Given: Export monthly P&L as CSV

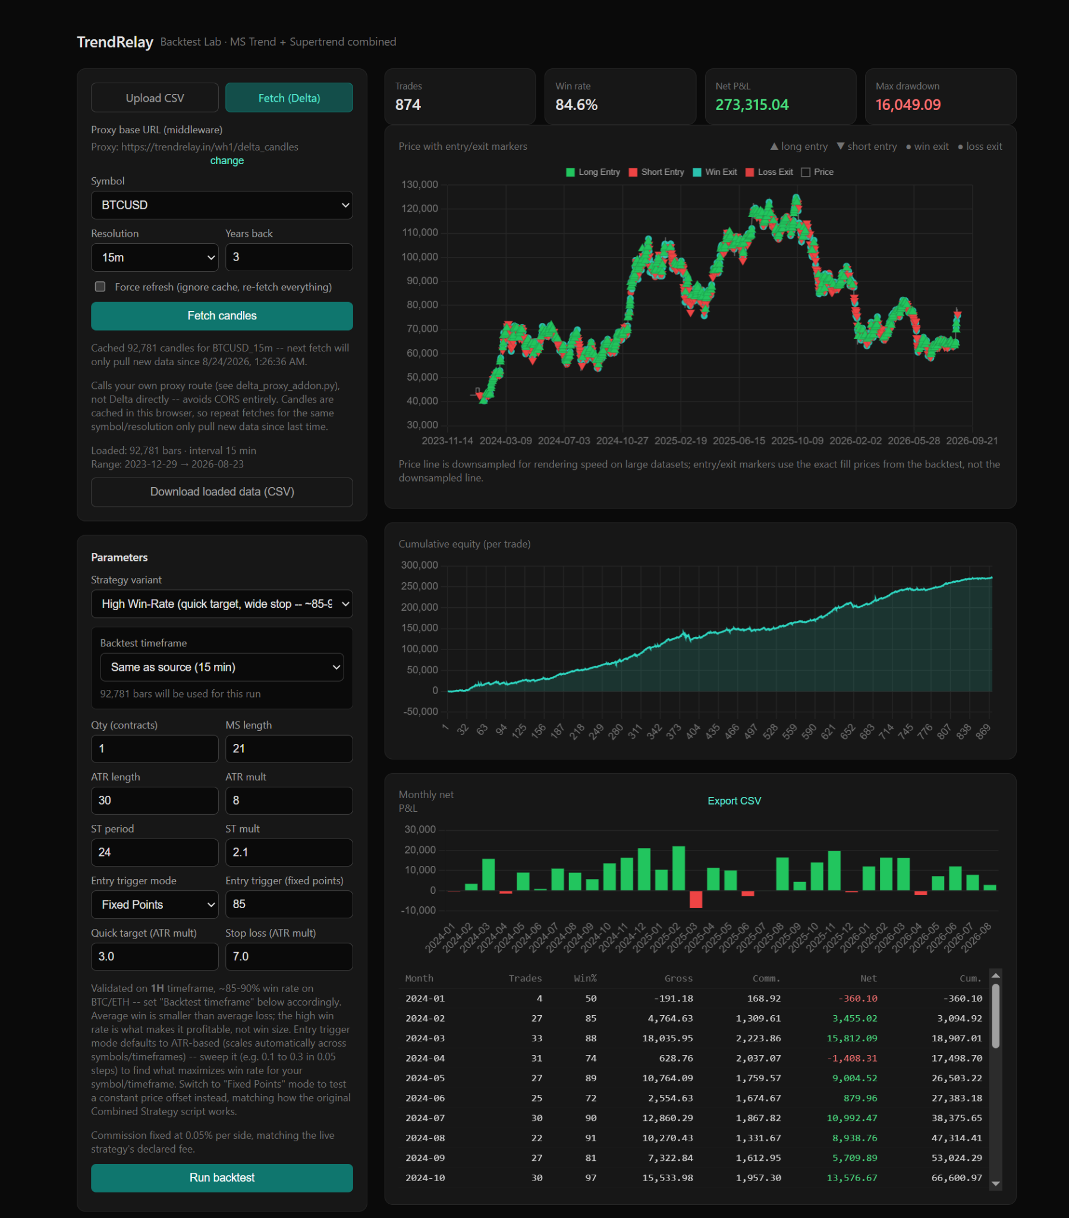Looking at the screenshot, I should (x=734, y=801).
